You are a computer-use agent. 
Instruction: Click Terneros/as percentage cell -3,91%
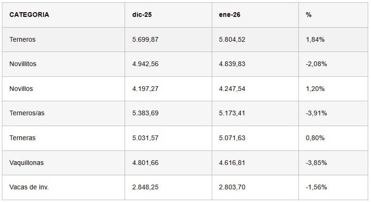[316, 113]
